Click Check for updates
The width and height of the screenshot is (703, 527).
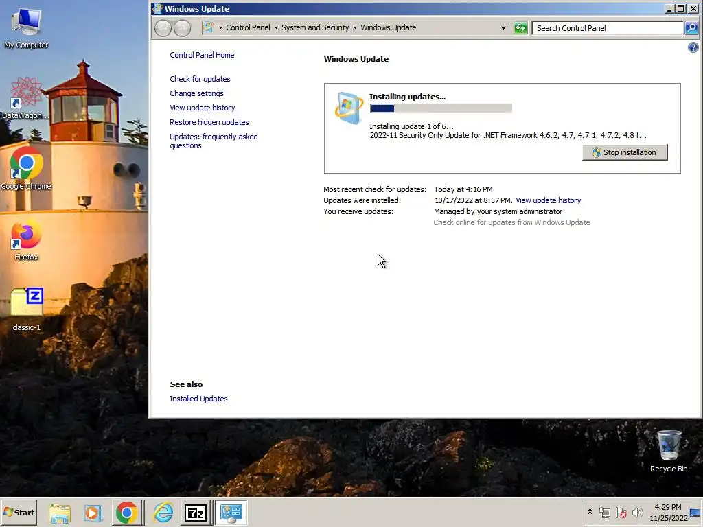(200, 79)
